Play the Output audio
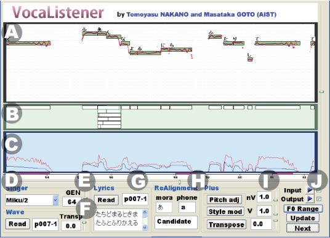This screenshot has height=238, width=330. (310, 199)
